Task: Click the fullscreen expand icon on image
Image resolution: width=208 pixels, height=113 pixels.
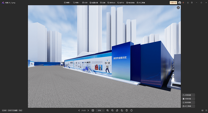Action: (178, 8)
